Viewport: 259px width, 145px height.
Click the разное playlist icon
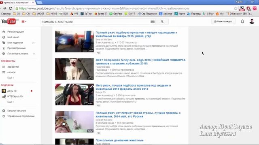click(x=4, y=72)
